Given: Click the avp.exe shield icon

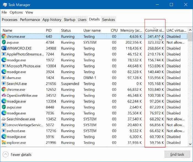Looking at the screenshot, I should [x=4, y=42].
